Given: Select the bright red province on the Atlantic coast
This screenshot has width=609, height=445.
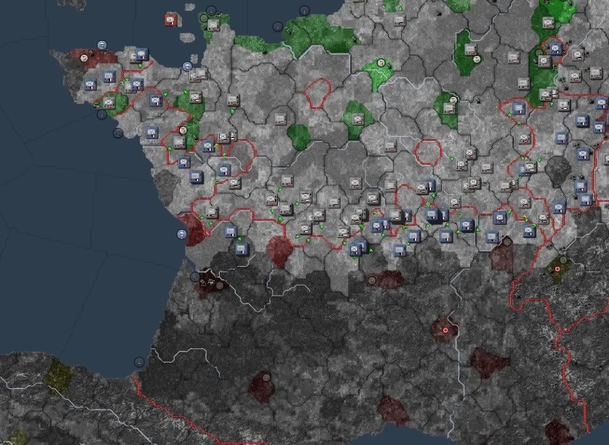Looking at the screenshot, I should 192,229.
